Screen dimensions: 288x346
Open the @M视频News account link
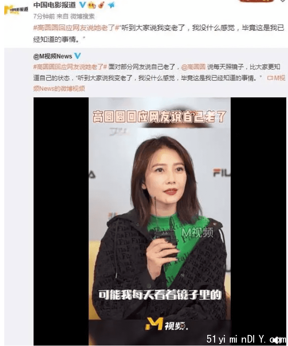tap(53, 56)
